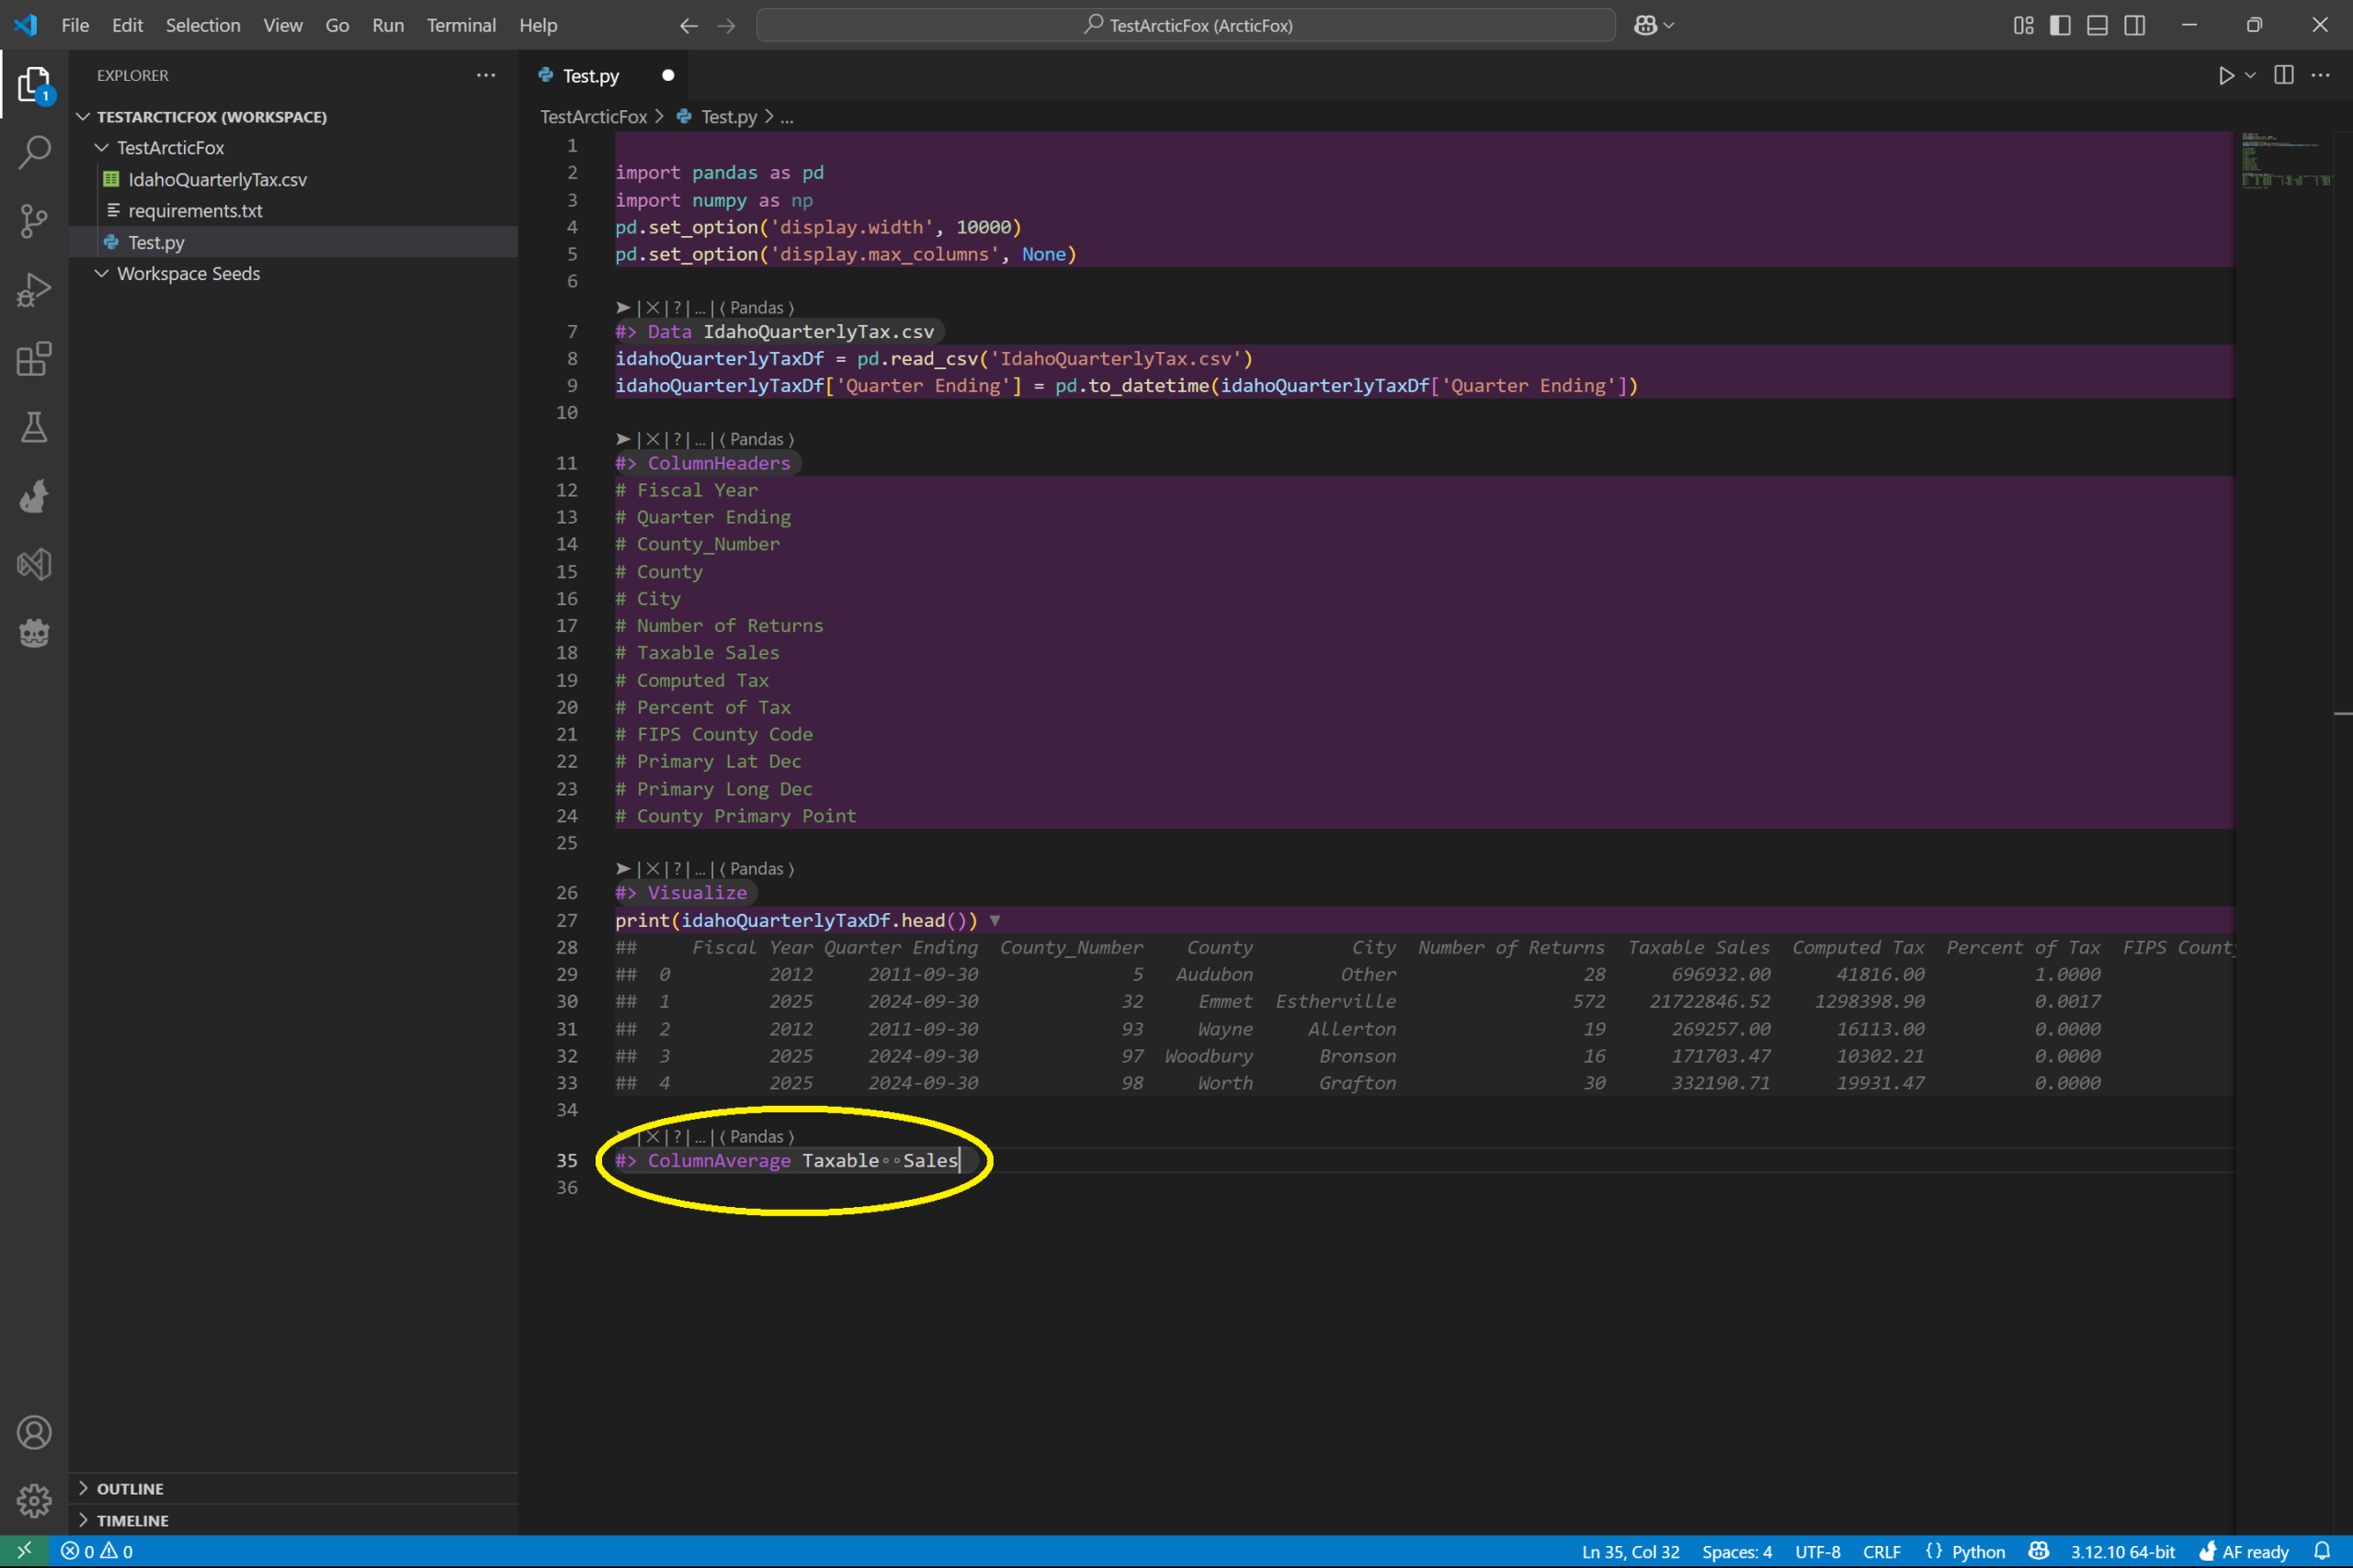Open the Selection menu
The width and height of the screenshot is (2353, 1568).
[203, 25]
